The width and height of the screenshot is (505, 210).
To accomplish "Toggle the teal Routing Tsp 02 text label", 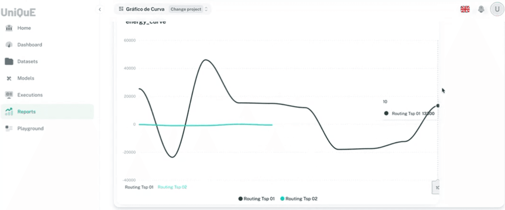I will 172,187.
